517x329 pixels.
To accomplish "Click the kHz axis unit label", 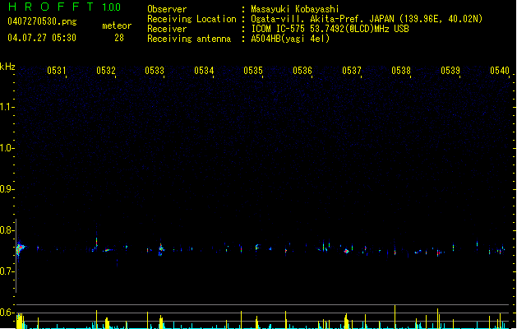I will click(7, 67).
